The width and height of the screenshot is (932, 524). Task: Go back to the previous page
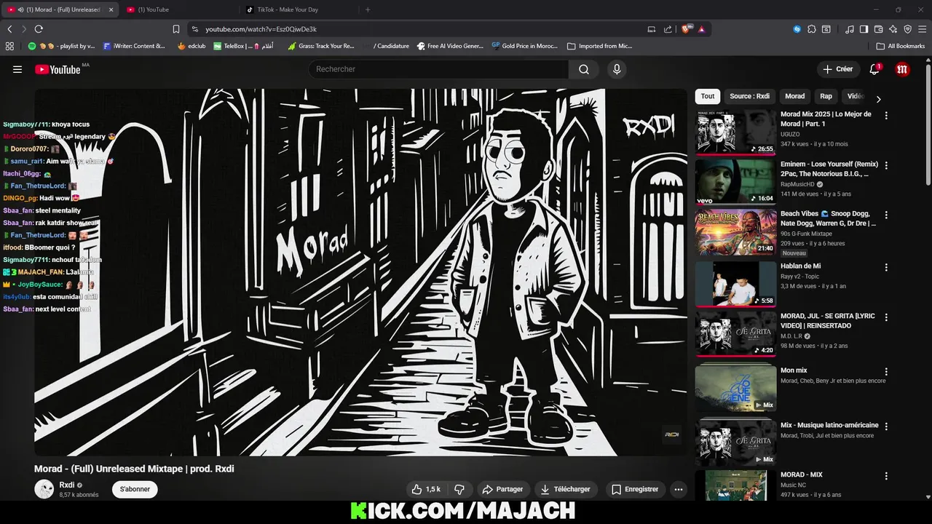tap(9, 29)
